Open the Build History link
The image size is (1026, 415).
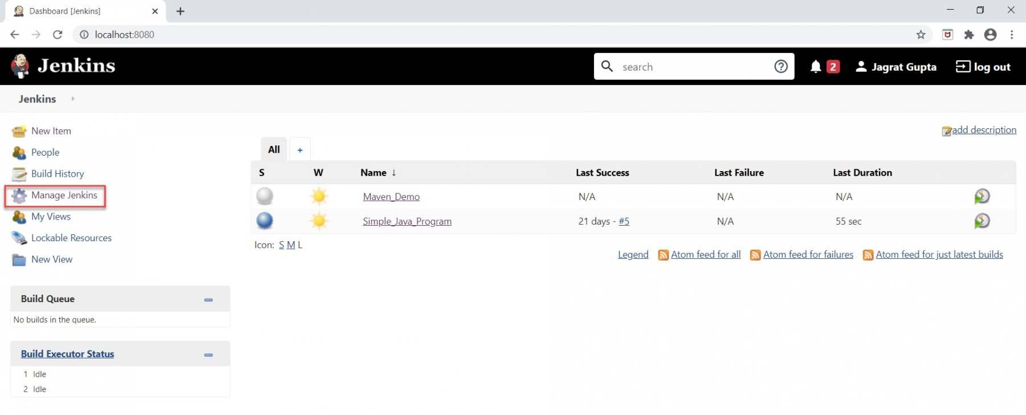(x=58, y=174)
